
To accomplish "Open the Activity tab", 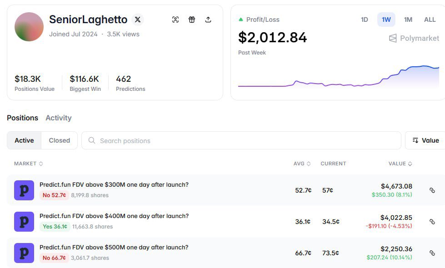I will click(x=59, y=118).
